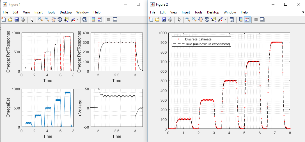Select Brush data tool in Figure 2
305x142 pixels.
[220, 19]
